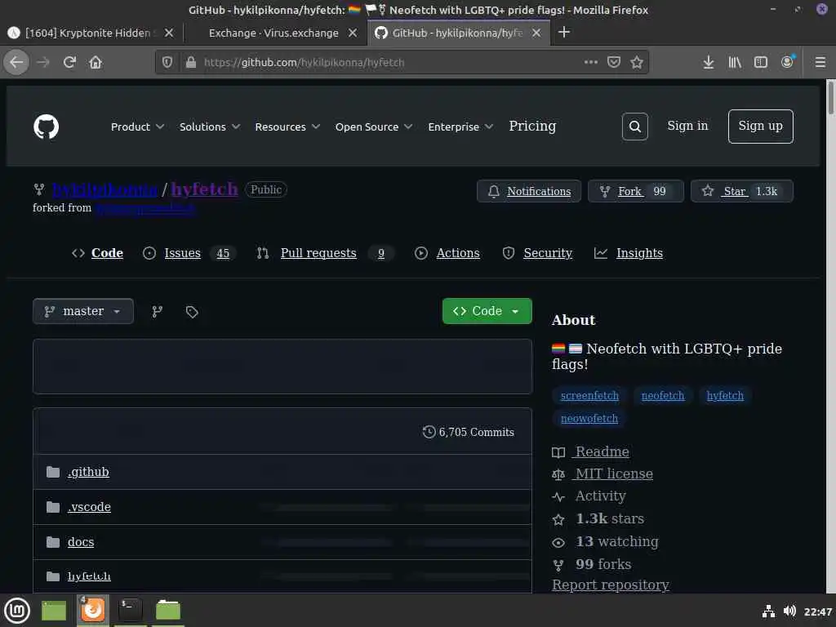Open the network tray icon
The image size is (836, 627).
click(768, 611)
